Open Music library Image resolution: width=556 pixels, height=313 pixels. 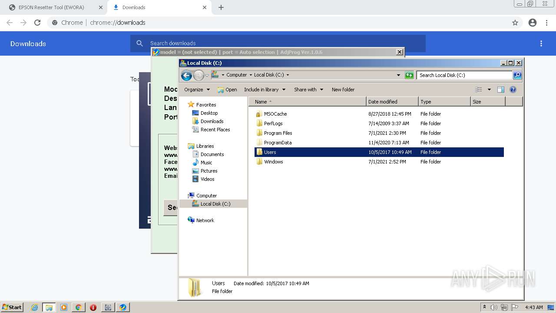(206, 163)
